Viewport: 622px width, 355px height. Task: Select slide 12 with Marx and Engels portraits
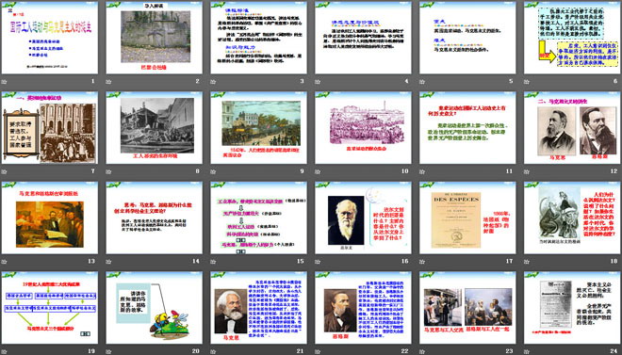pos(572,127)
